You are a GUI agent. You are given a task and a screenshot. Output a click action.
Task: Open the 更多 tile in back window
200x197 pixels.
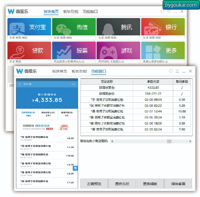163,53
